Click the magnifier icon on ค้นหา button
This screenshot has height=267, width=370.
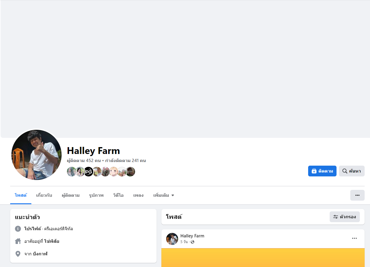click(345, 171)
